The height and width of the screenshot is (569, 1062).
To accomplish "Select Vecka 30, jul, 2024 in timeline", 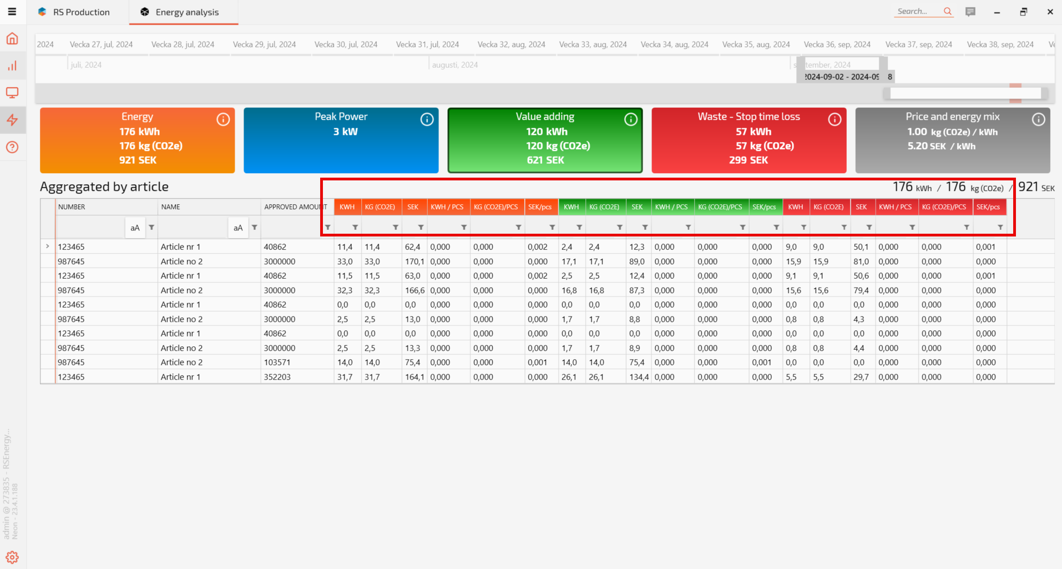I will [x=346, y=44].
